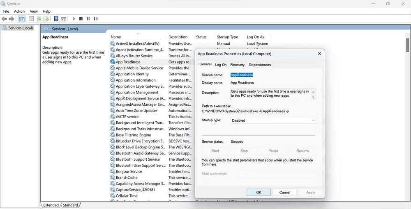Click the Start Service play icon
Viewport: 411px width, 209px height.
(x=74, y=19)
